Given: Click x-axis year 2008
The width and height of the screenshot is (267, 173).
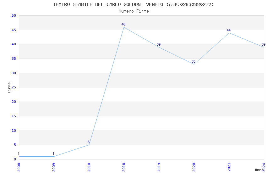Looking at the screenshot, I should coord(19,167).
